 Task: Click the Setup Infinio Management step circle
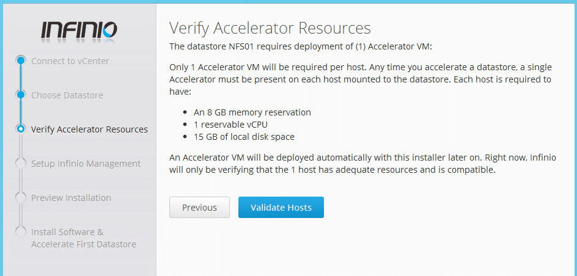pos(21,163)
